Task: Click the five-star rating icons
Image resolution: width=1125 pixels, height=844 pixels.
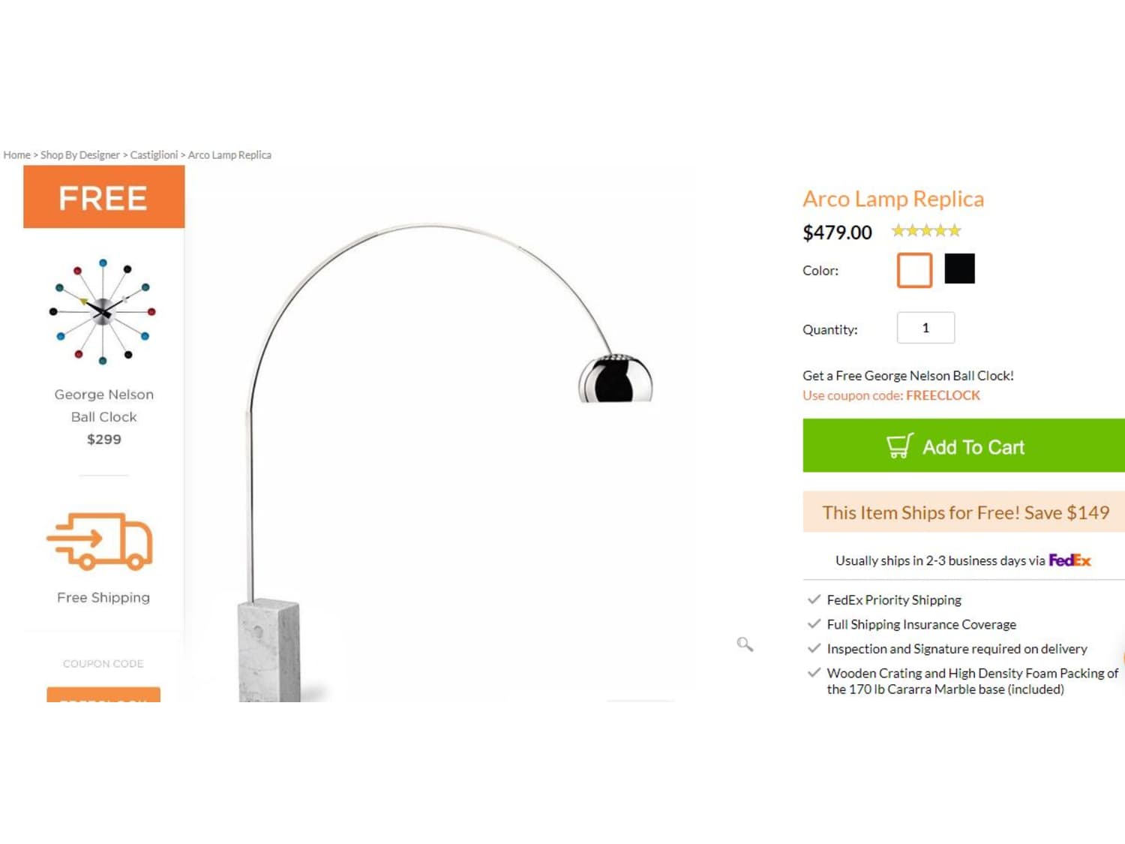Action: (x=926, y=230)
